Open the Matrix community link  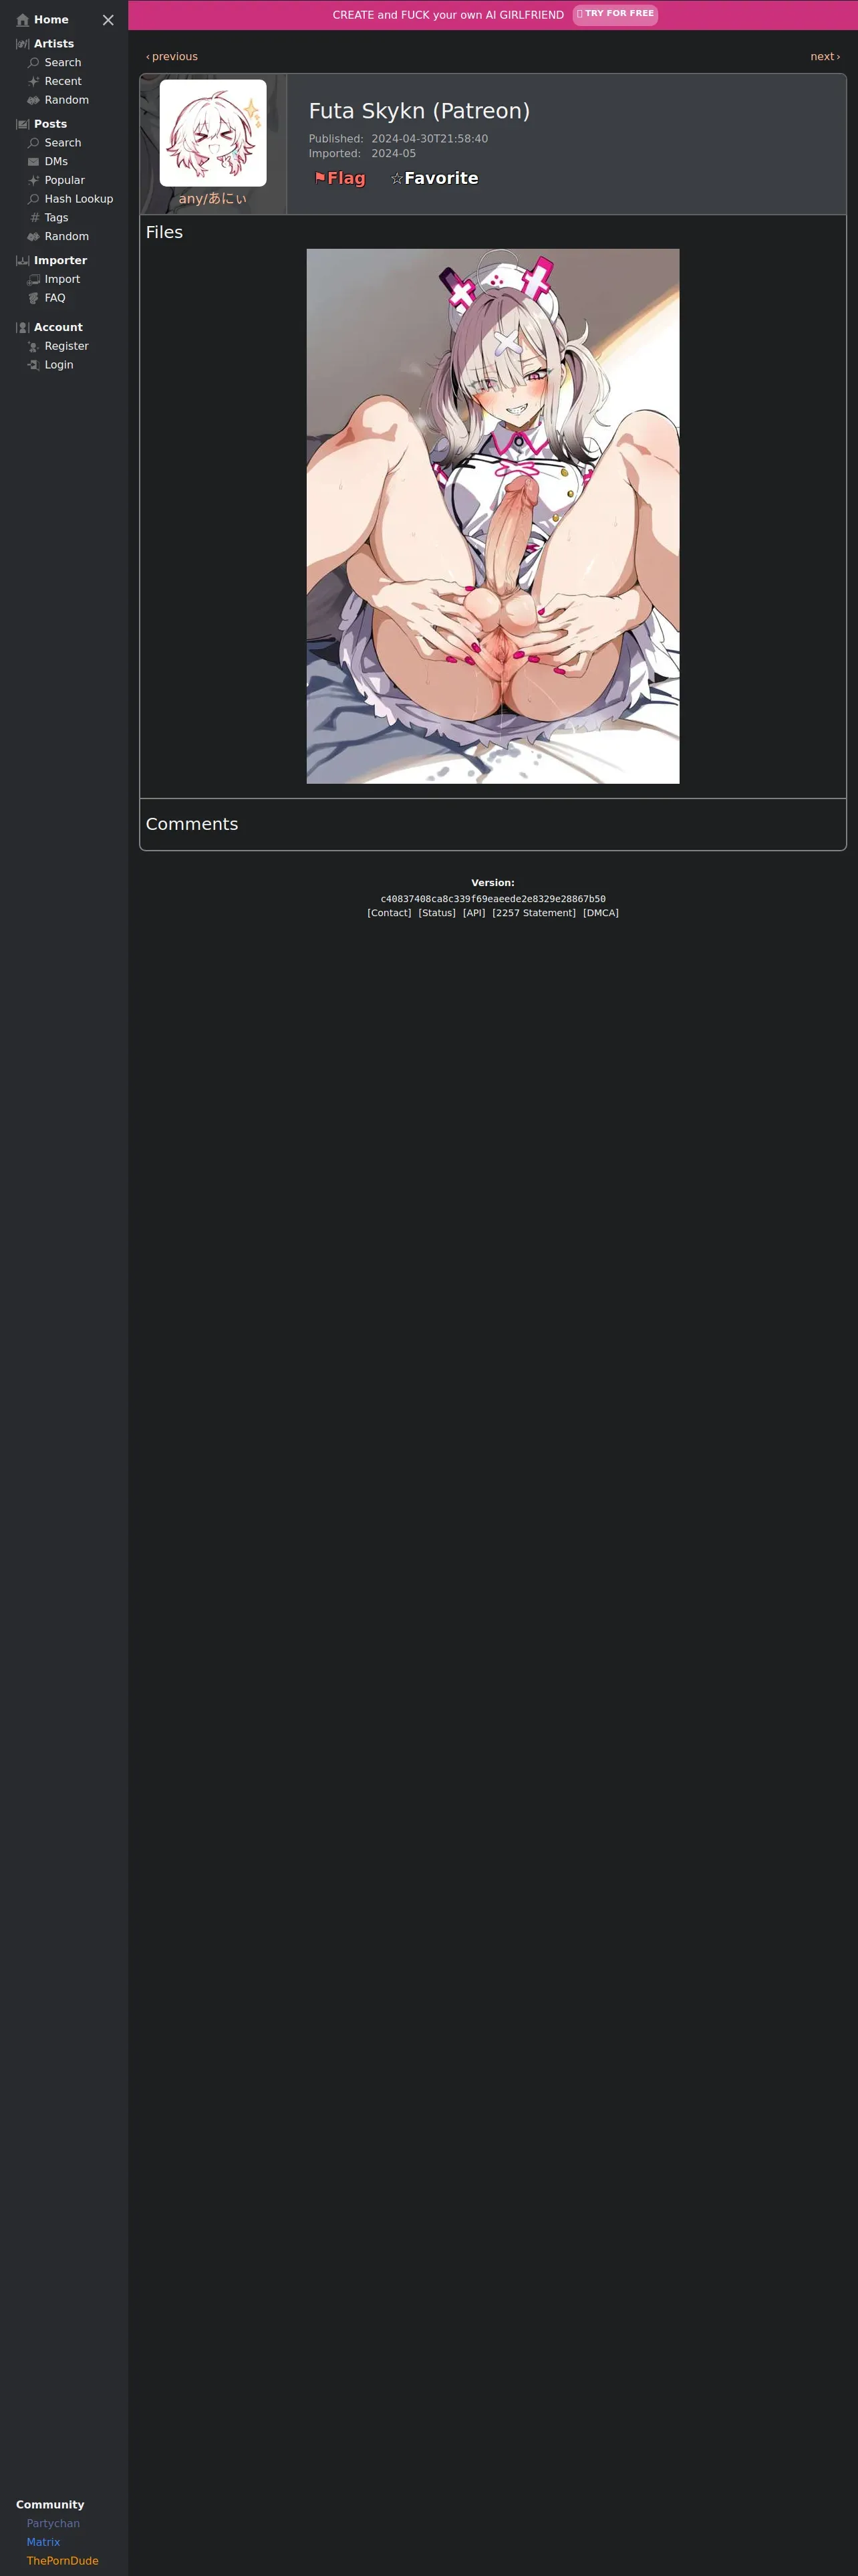(43, 2542)
